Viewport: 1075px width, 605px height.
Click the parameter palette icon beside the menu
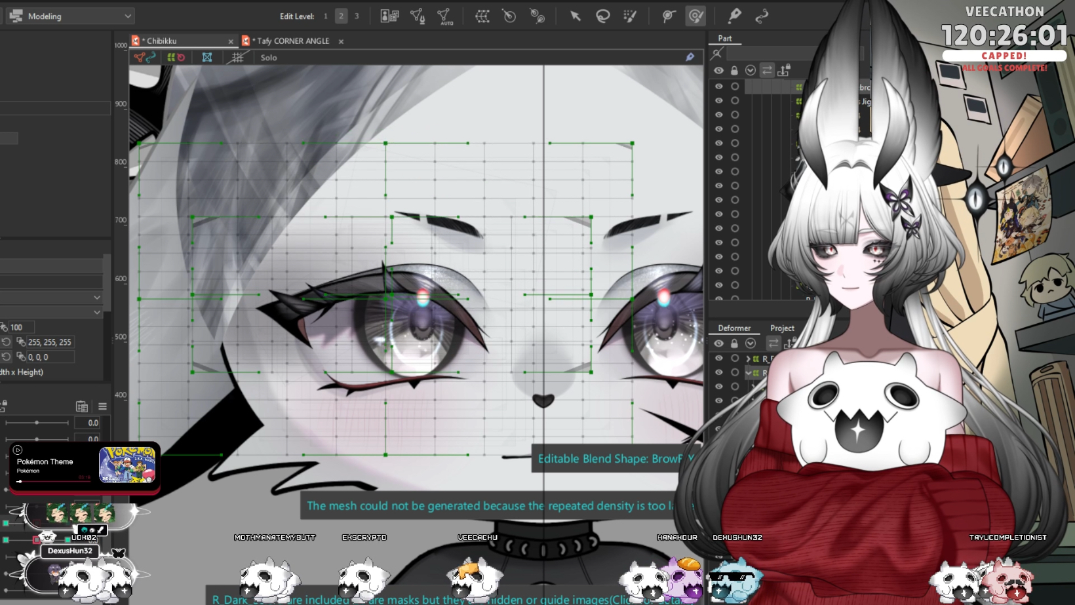(x=82, y=406)
